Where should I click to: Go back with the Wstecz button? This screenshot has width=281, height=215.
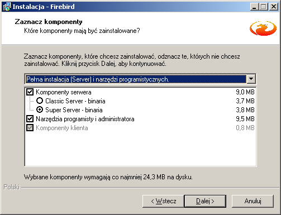pos(163,201)
